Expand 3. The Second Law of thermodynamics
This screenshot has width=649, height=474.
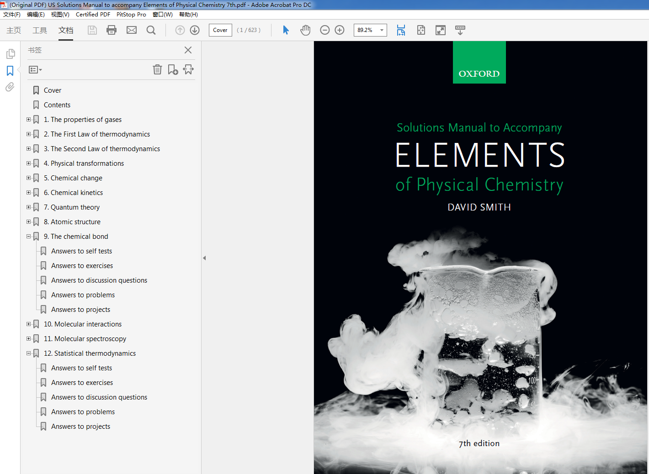29,149
